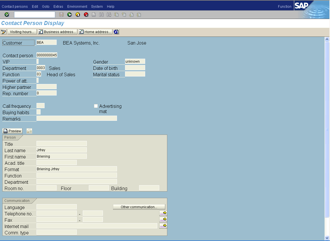Click the Rep. number field
This screenshot has height=241, width=330.
pyautogui.click(x=47, y=93)
